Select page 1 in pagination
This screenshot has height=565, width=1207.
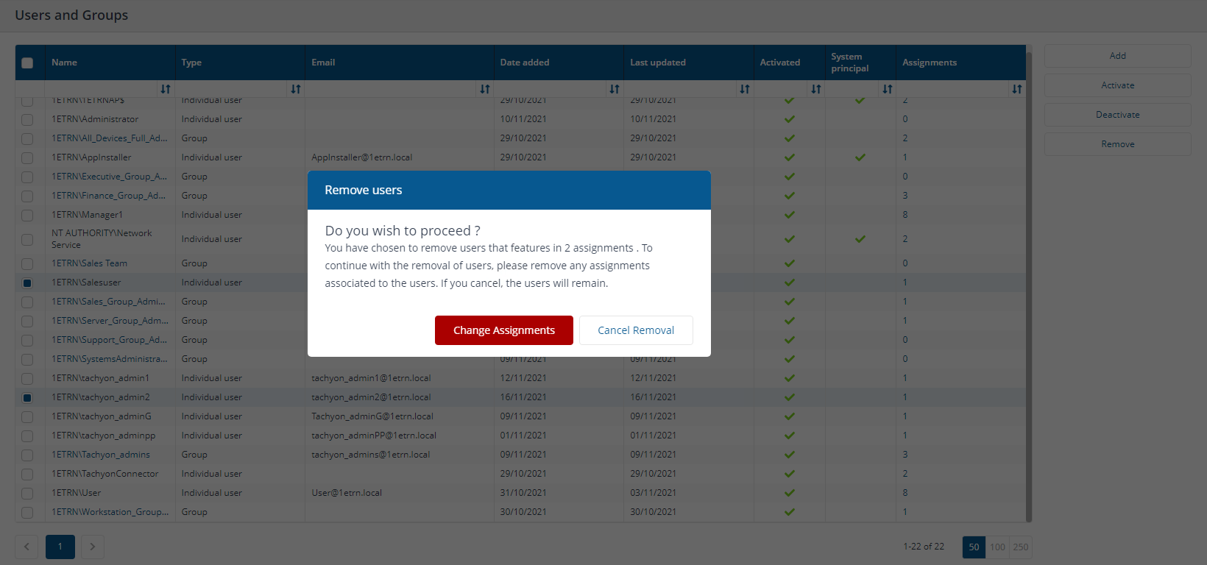pos(60,547)
